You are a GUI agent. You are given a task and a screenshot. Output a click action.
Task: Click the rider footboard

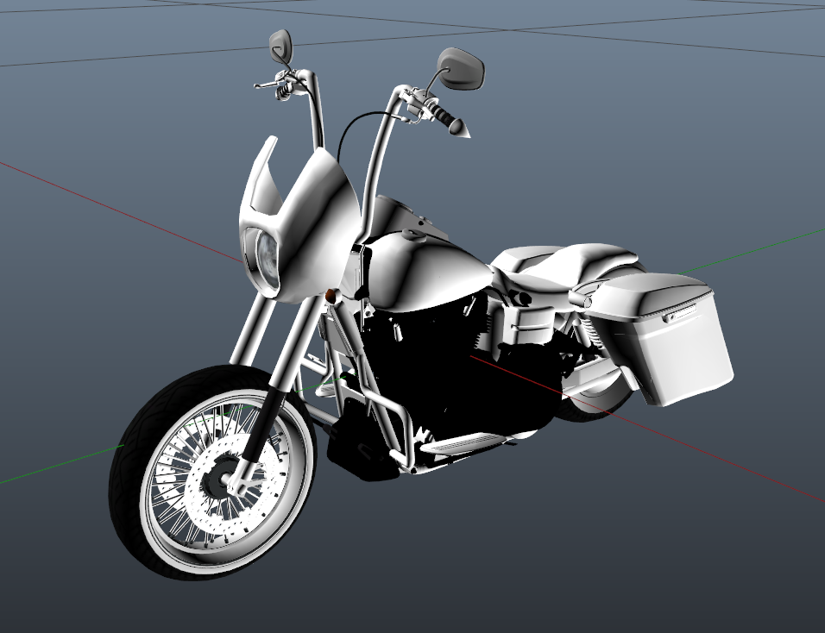coord(463,442)
